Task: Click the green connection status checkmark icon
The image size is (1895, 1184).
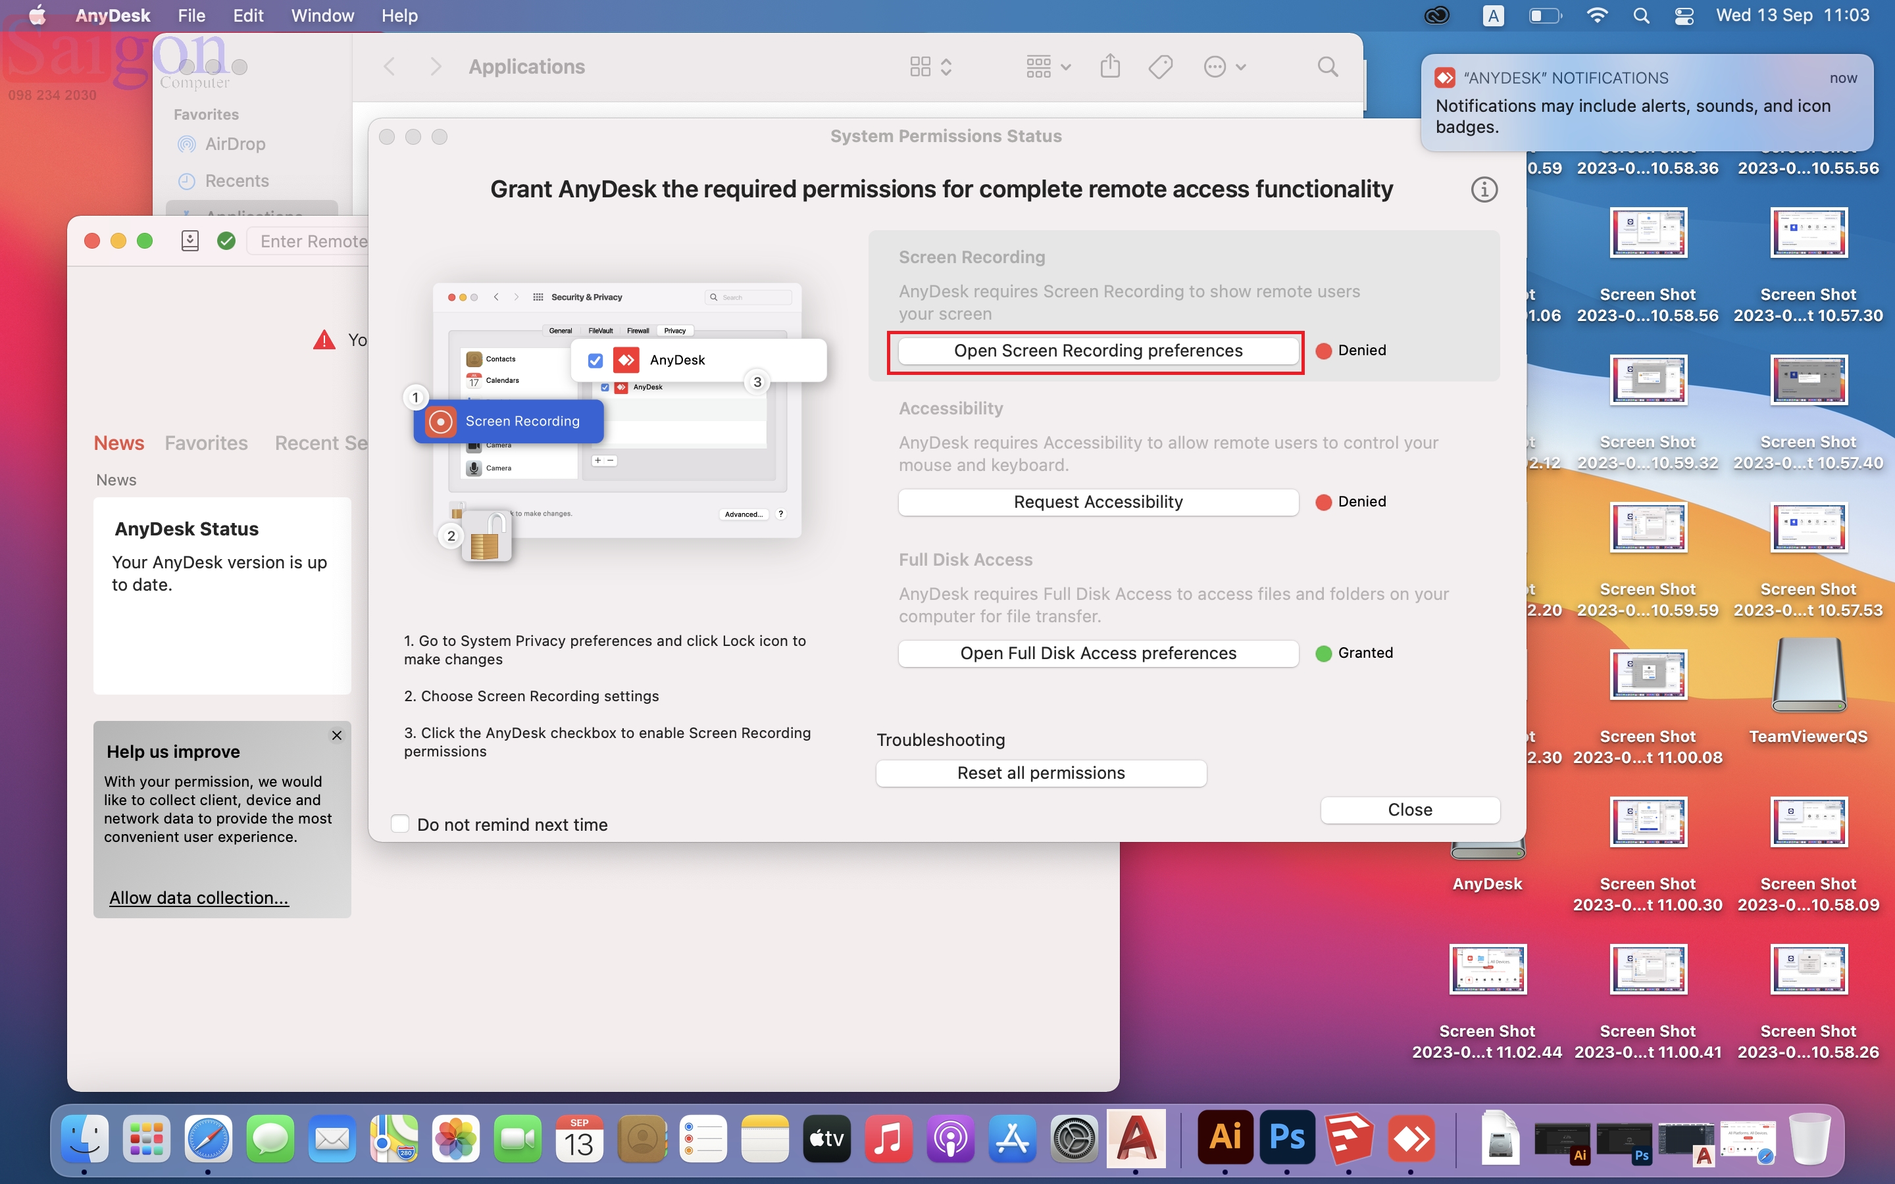Action: coord(226,241)
